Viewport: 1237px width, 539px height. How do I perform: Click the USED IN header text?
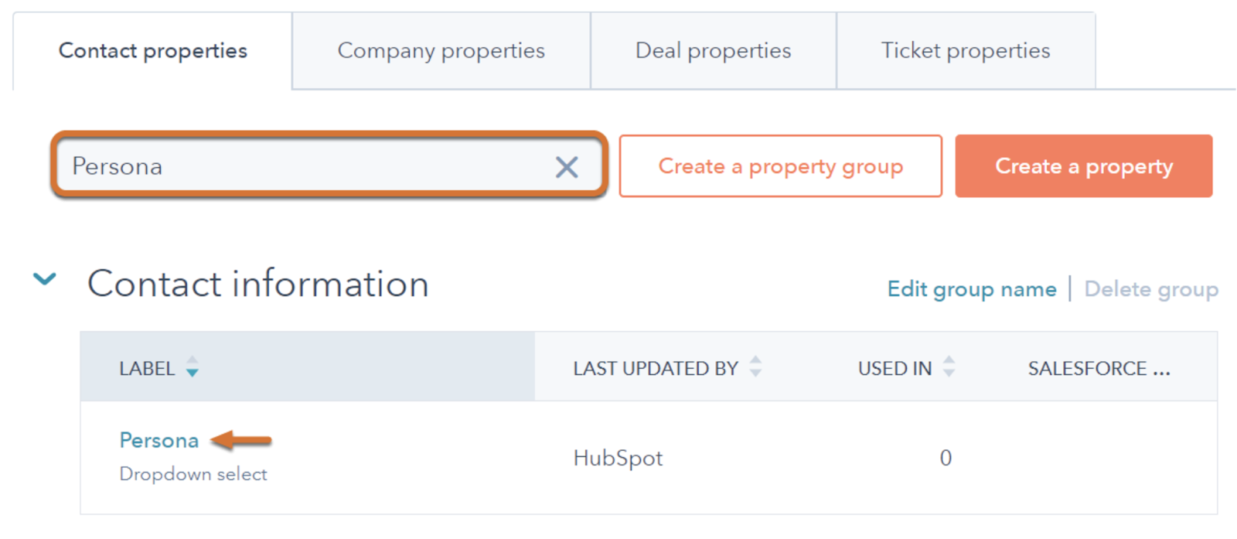pos(895,369)
